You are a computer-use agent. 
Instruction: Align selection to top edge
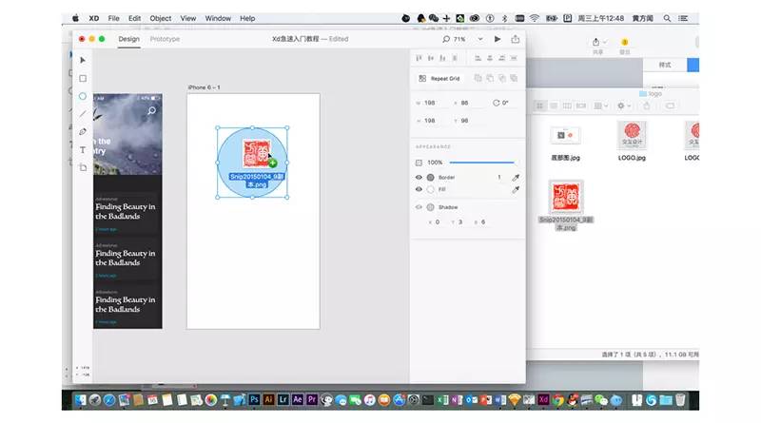[419, 58]
